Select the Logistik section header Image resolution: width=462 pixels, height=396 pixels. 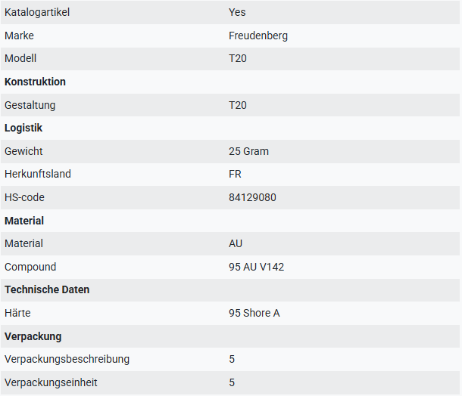point(23,128)
